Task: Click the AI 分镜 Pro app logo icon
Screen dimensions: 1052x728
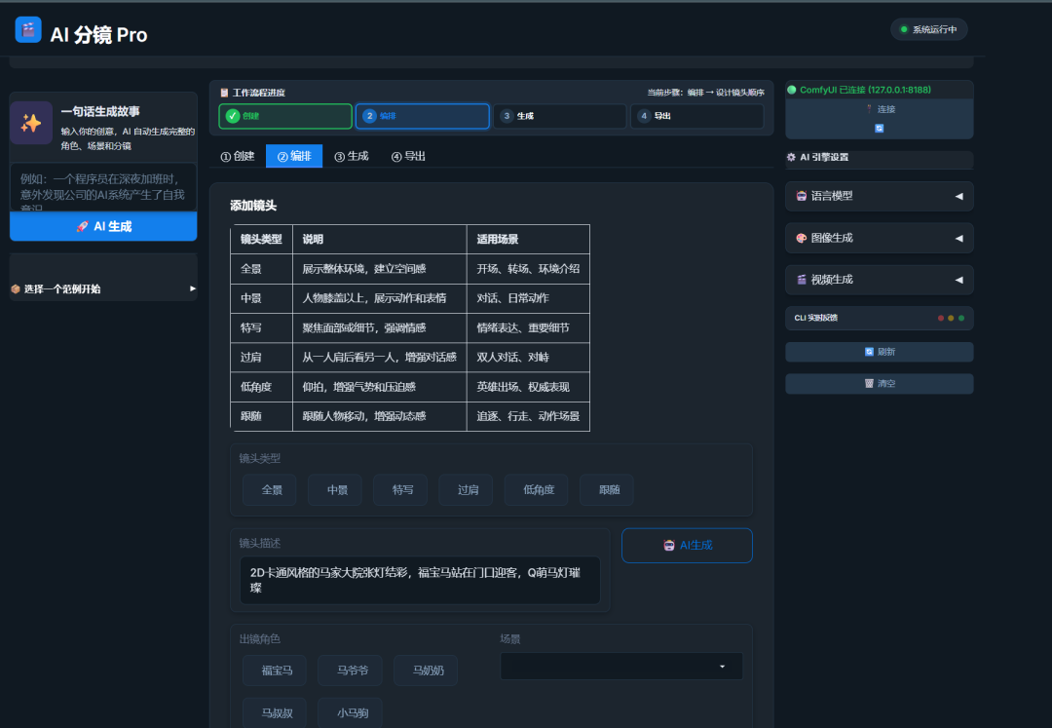Action: [x=26, y=29]
